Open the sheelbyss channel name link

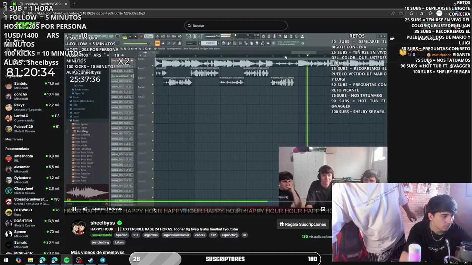(x=103, y=223)
